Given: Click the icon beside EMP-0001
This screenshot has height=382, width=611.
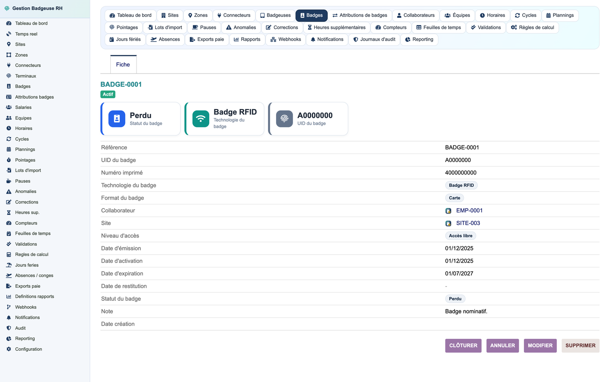Looking at the screenshot, I should tap(448, 211).
